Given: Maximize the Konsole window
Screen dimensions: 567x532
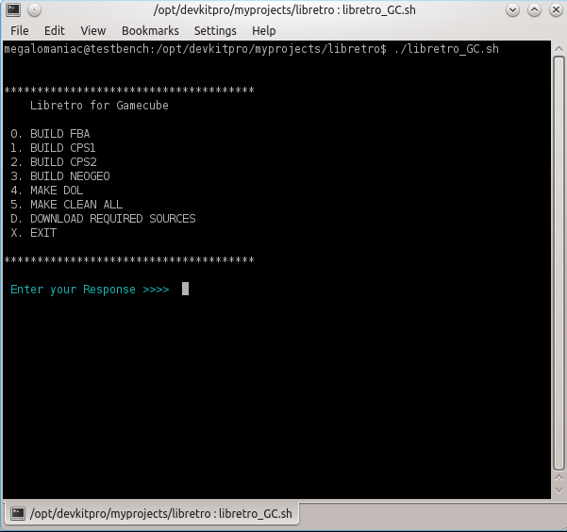Looking at the screenshot, I should tap(534, 10).
